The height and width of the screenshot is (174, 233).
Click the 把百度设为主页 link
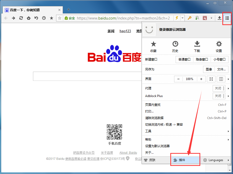[84, 153]
